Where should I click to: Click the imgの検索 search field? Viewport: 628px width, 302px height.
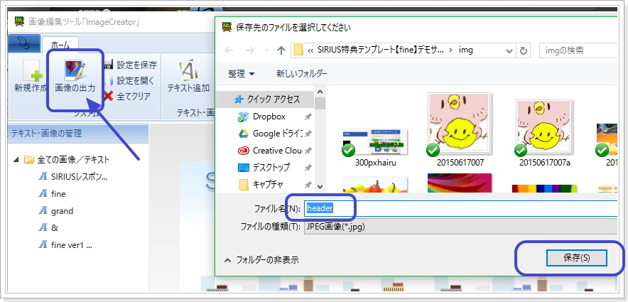[577, 50]
